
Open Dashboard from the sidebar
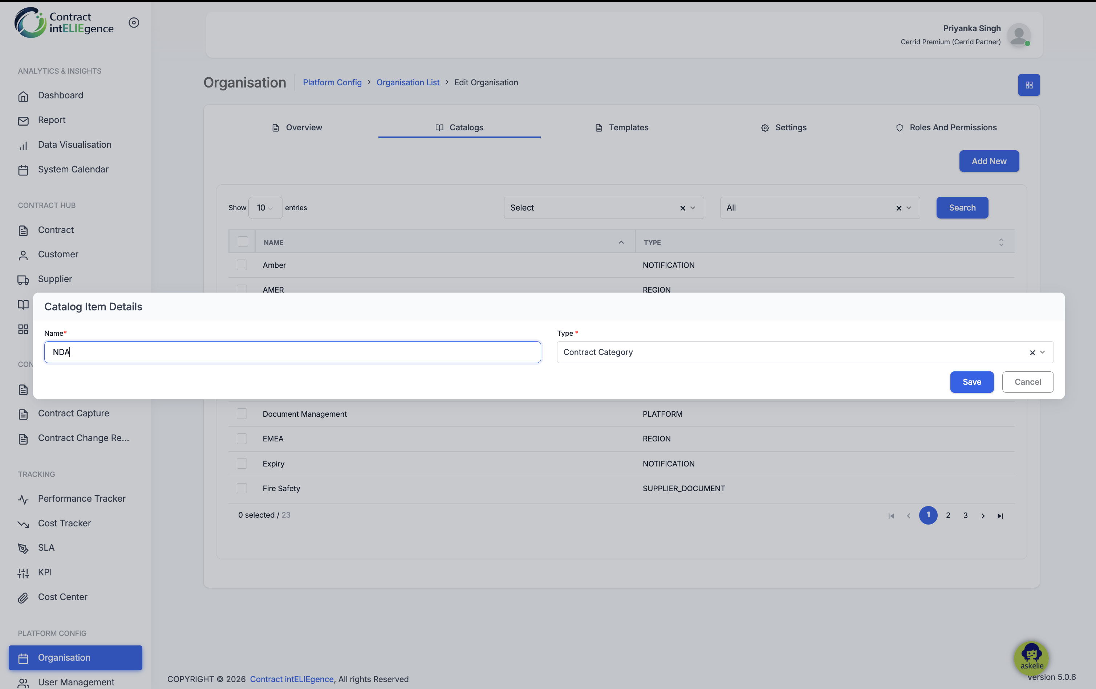click(61, 95)
